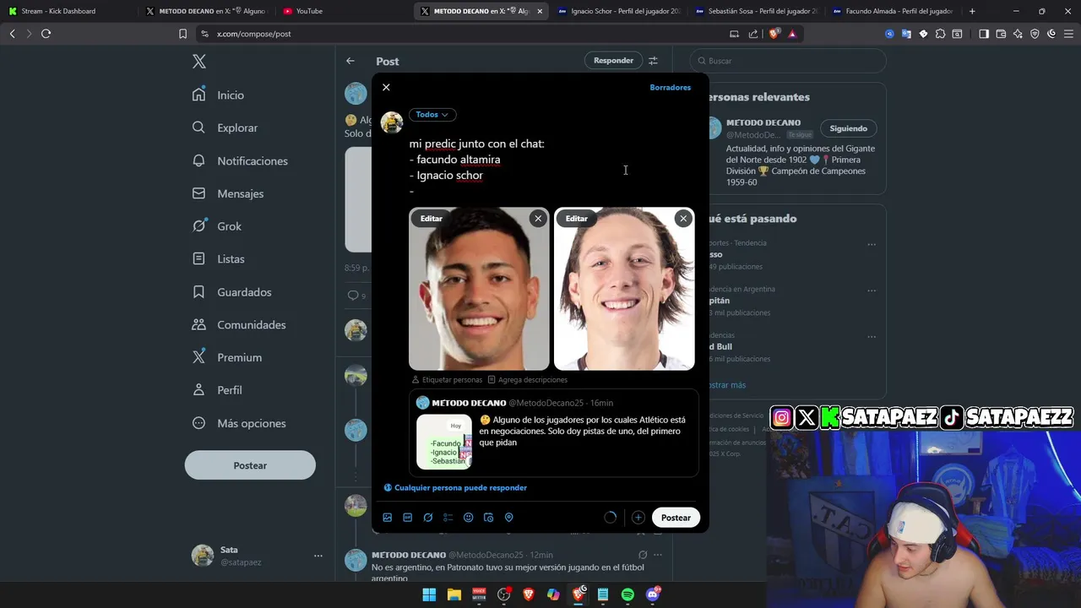Click the Buscar search field
Image resolution: width=1081 pixels, height=608 pixels.
[x=788, y=61]
